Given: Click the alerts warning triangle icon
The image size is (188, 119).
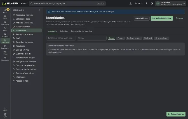Looking at the screenshot, I should 131,3.
